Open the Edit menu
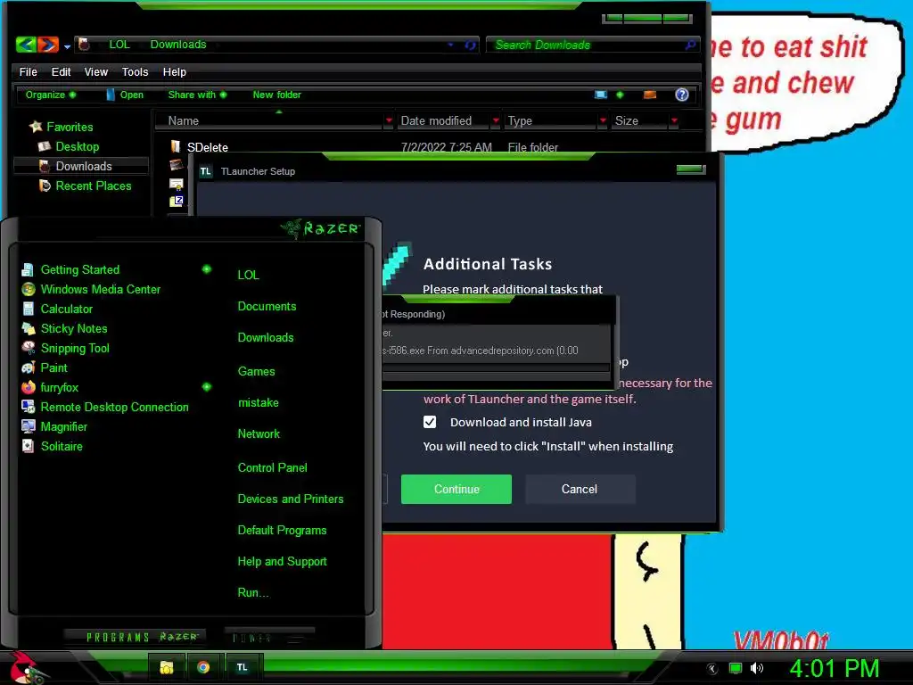The width and height of the screenshot is (913, 685). coord(61,71)
